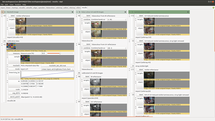Click the green add-tab plus icon
This screenshot has height=121, width=215.
pos(213,8)
